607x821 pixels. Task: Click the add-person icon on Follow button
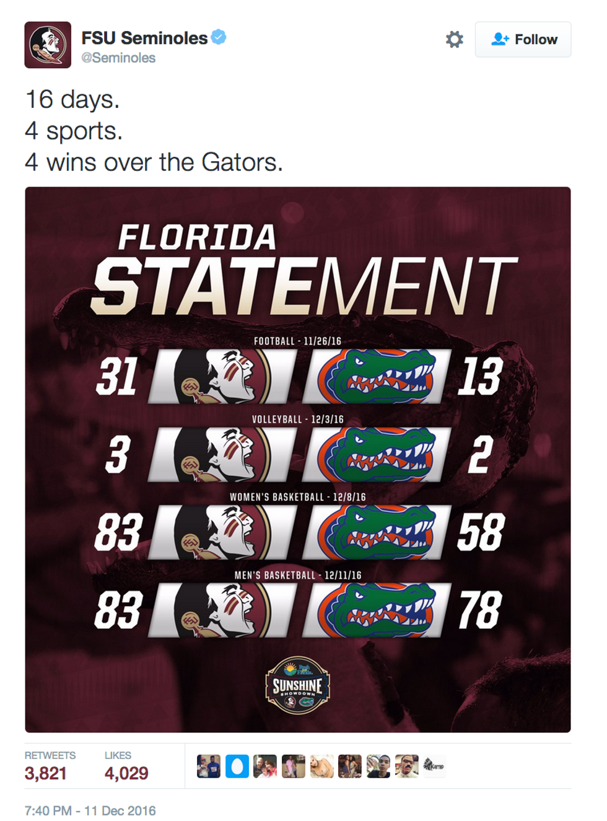point(499,39)
